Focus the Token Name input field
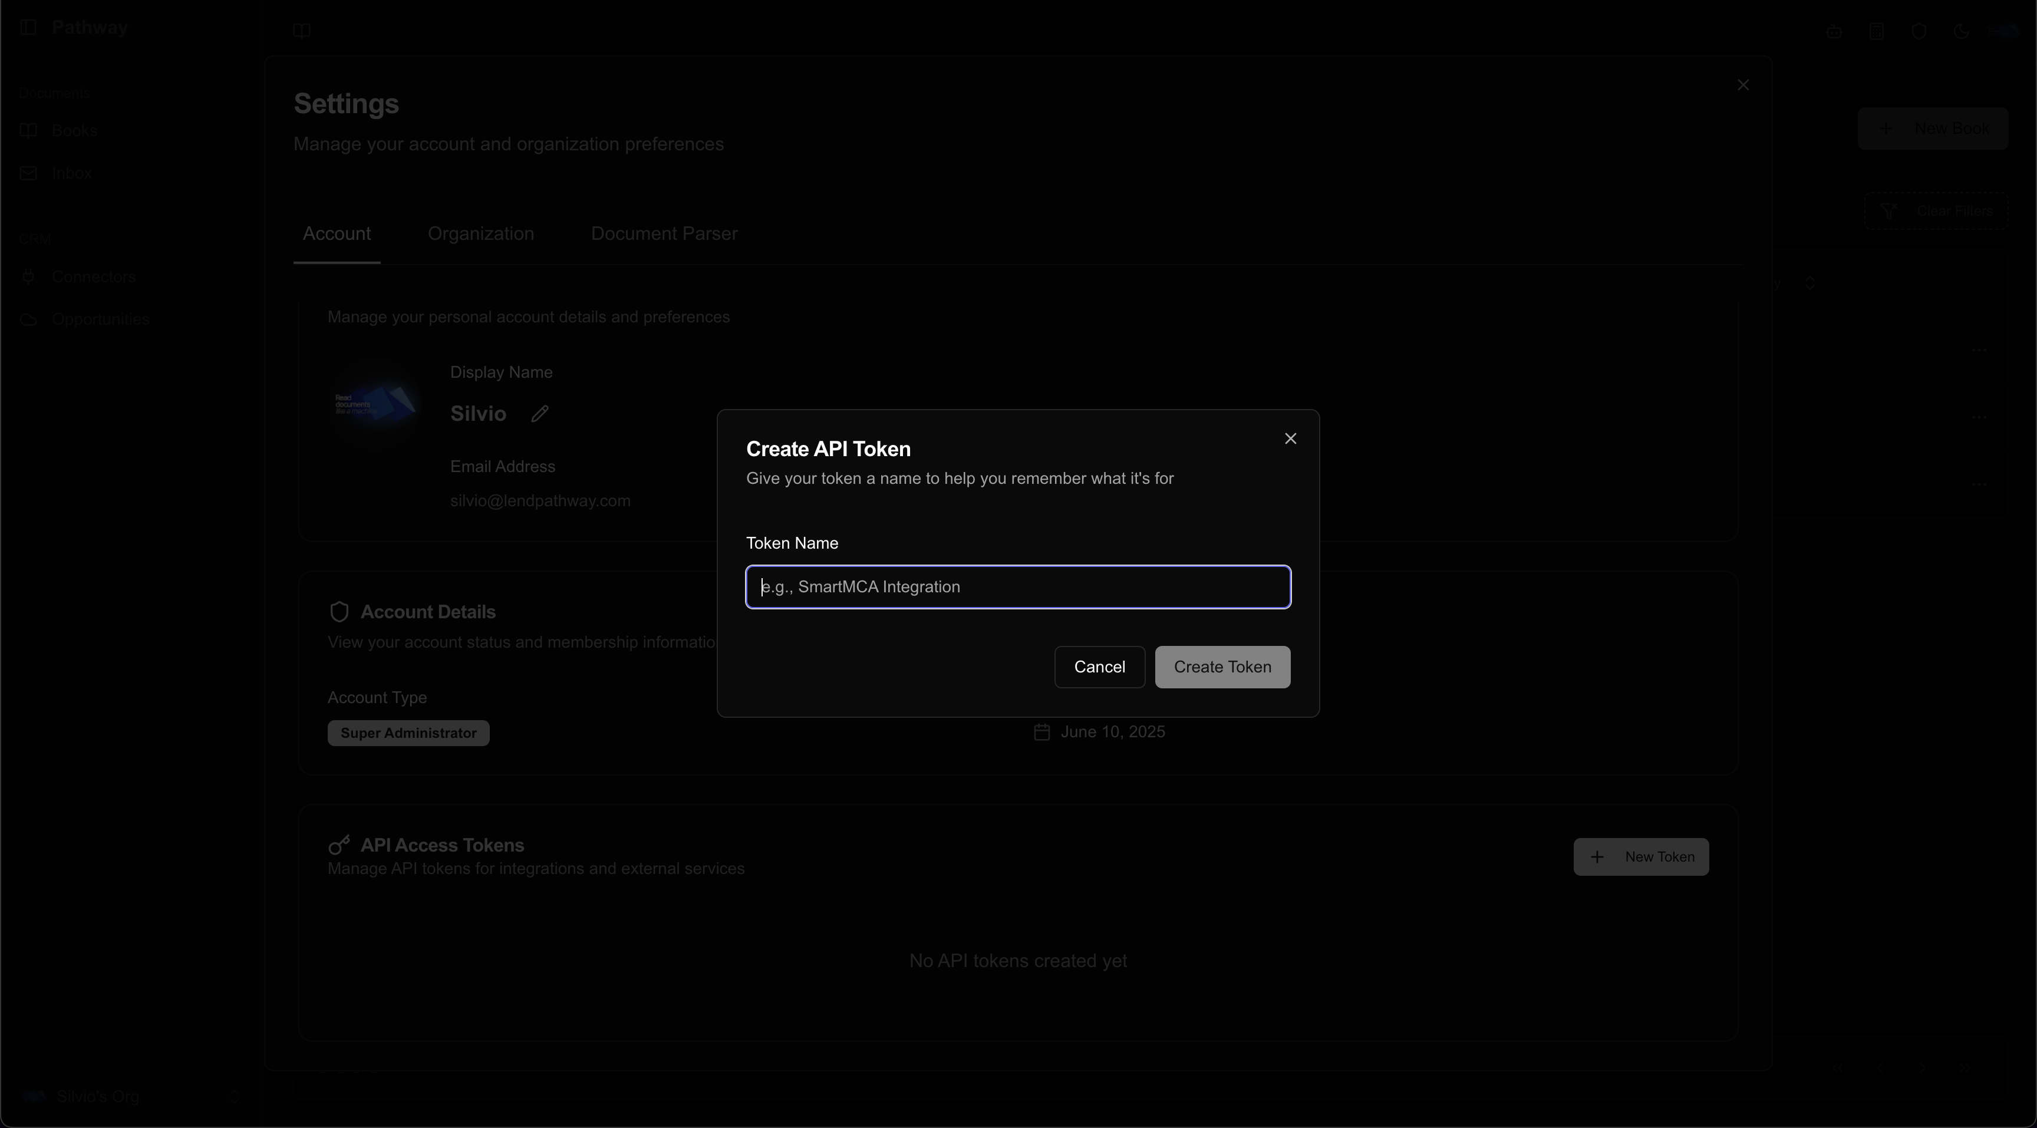The width and height of the screenshot is (2037, 1128). 1018,586
